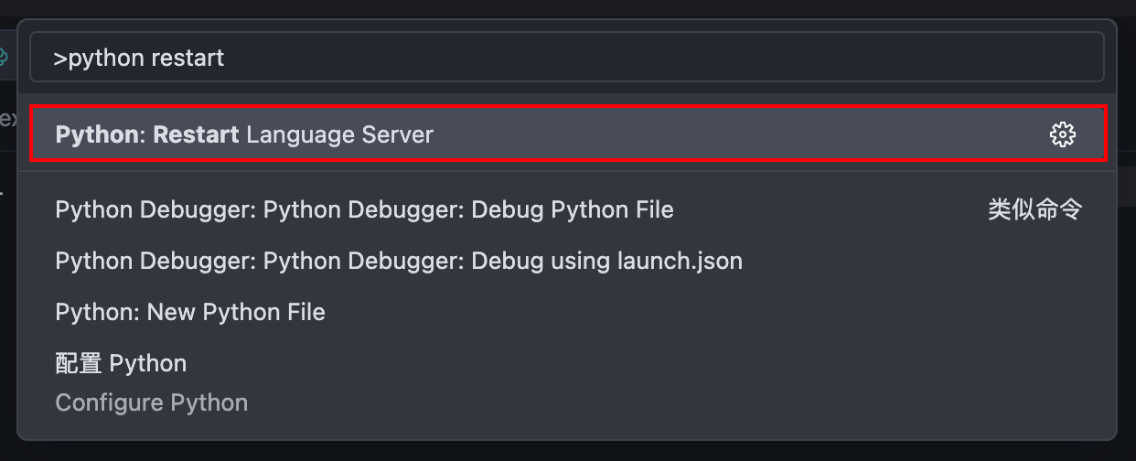This screenshot has width=1136, height=461.
Task: Click the command palette search input
Action: click(567, 59)
